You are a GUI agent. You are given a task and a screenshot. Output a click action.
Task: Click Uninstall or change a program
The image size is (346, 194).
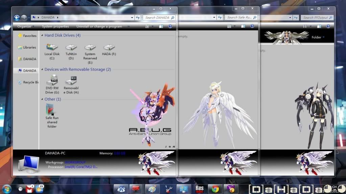click(99, 27)
